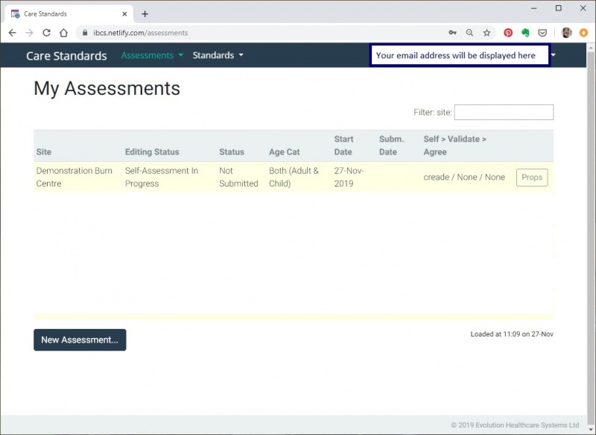Viewport: 596px width, 435px height.
Task: Click the padlock site security icon
Action: pos(85,33)
